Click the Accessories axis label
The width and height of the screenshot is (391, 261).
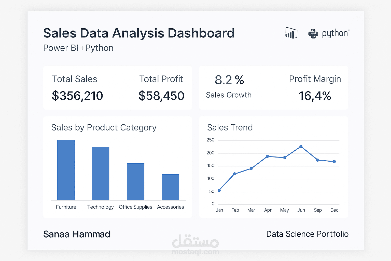tap(171, 207)
